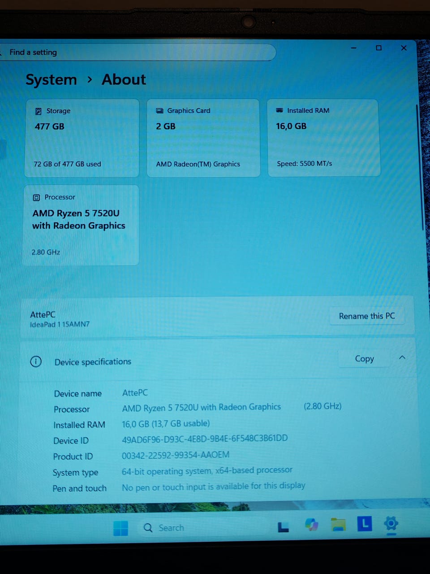This screenshot has height=574, width=430.
Task: Select the Device ID value text
Action: (x=205, y=439)
